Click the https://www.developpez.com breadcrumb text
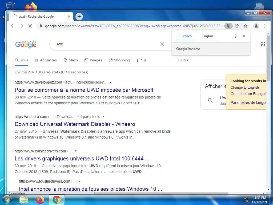This screenshot has width=273, height=205. (x=38, y=82)
